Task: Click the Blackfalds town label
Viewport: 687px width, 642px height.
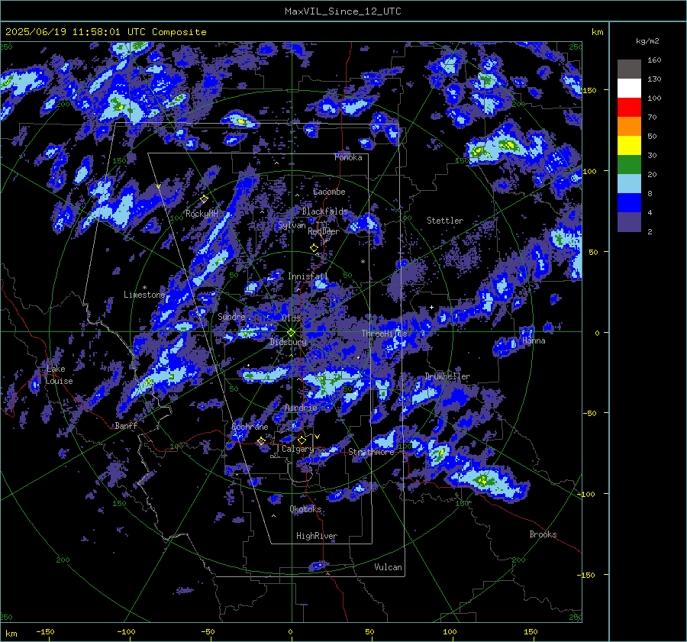Action: click(324, 211)
